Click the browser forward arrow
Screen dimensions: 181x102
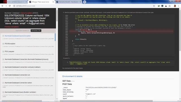[x=6, y=6]
